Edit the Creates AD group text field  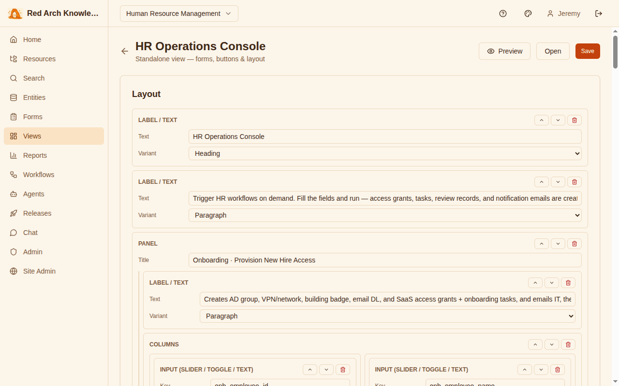tap(387, 299)
